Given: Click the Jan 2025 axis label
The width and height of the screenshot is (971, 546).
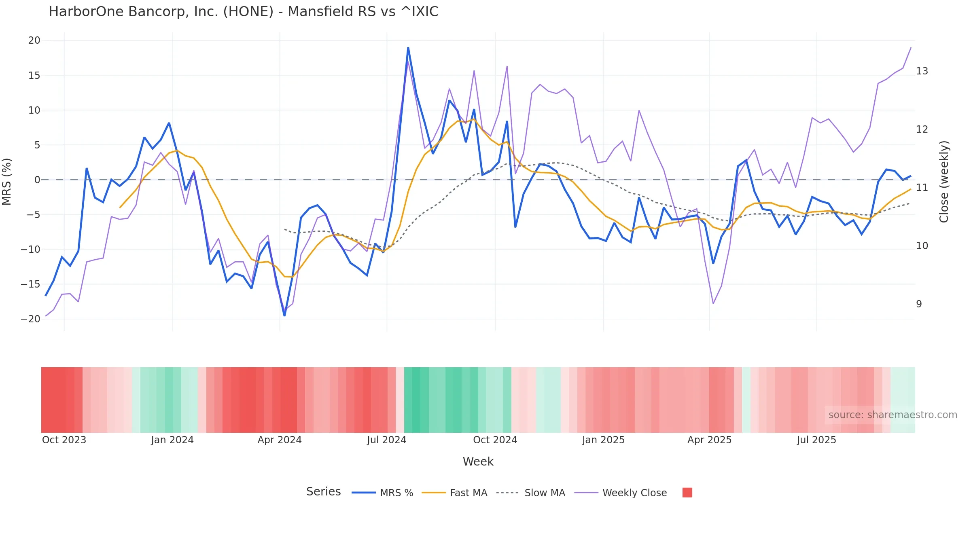Looking at the screenshot, I should (x=603, y=440).
